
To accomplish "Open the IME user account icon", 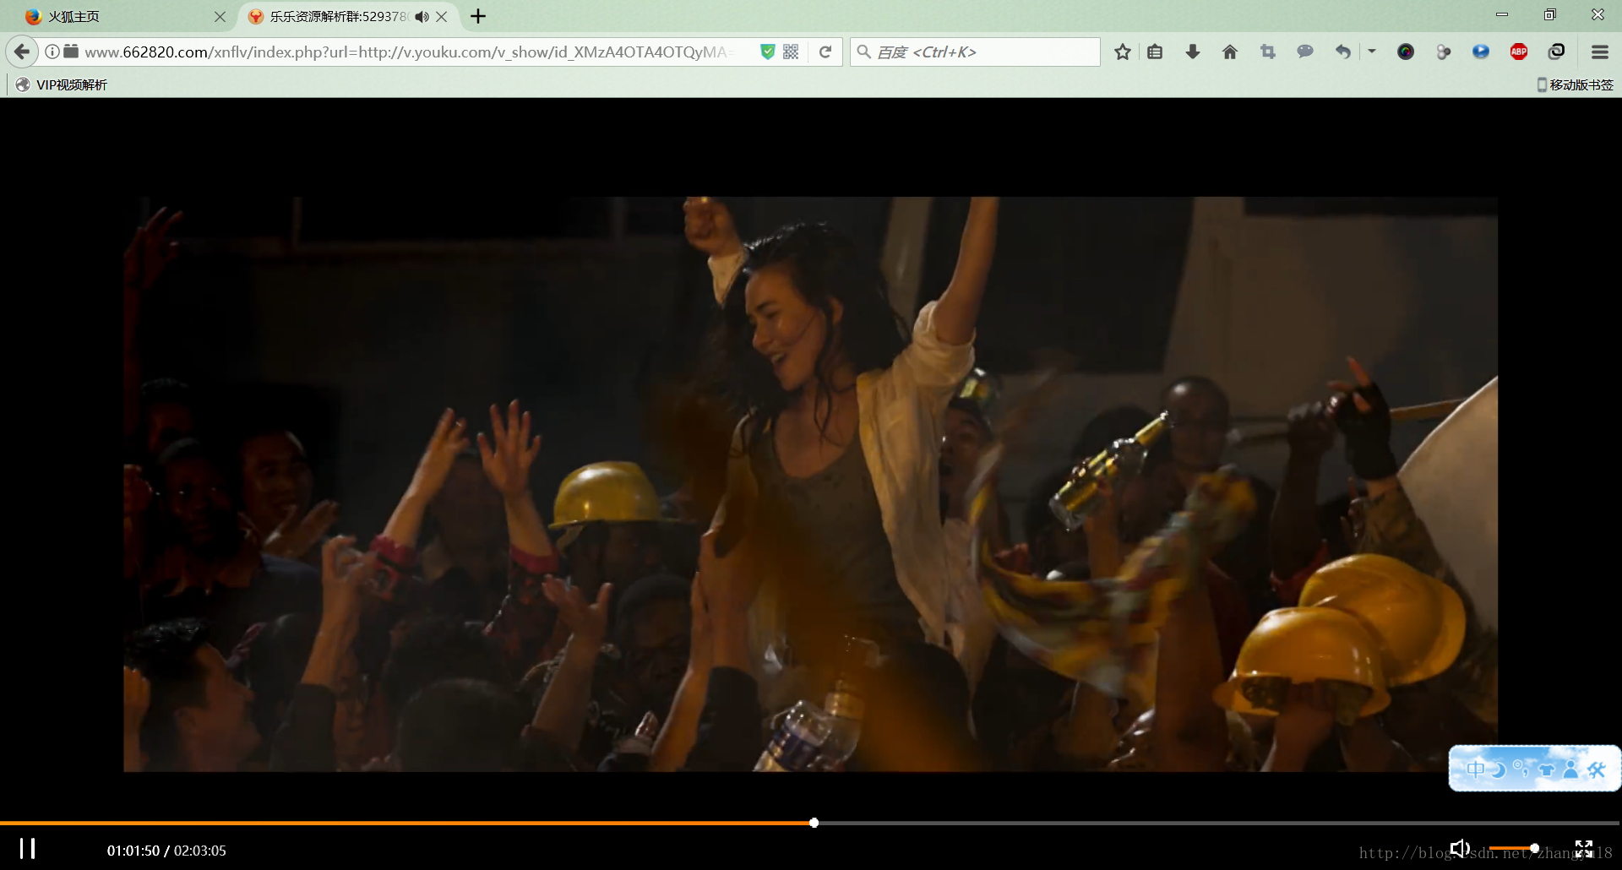I will 1570,769.
